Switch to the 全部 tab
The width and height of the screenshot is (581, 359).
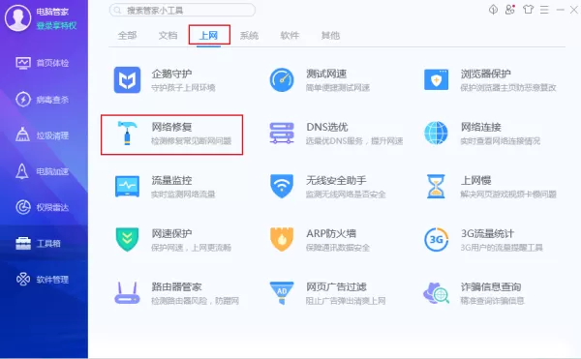point(127,36)
